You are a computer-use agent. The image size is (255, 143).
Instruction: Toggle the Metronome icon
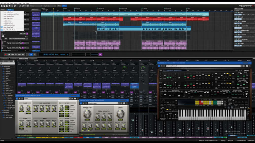(x=31, y=54)
